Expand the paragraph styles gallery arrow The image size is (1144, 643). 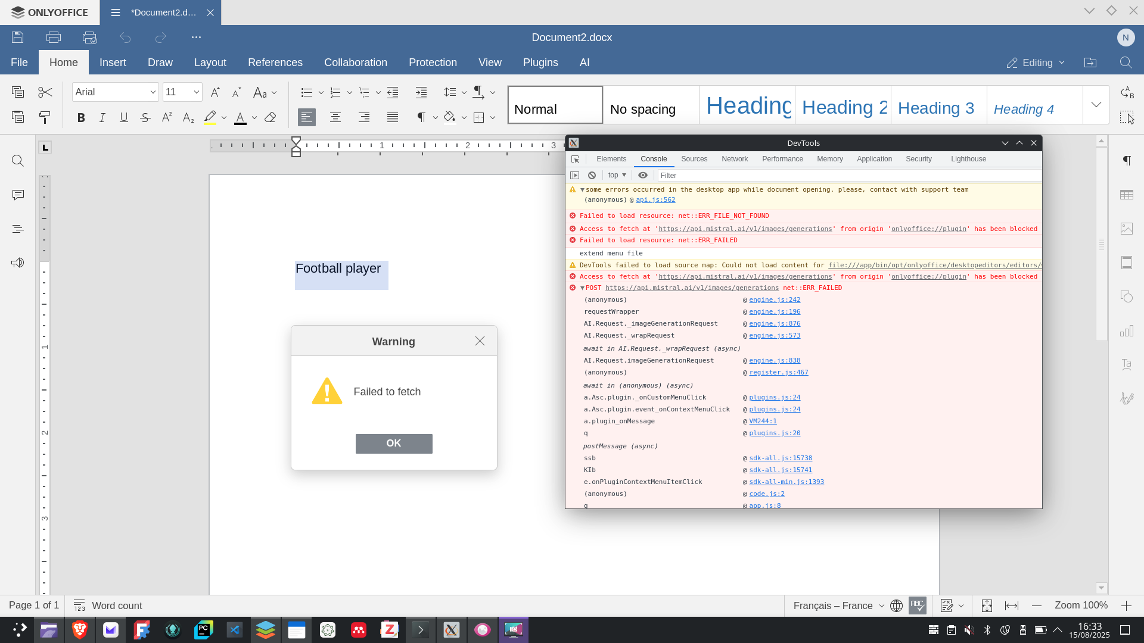pos(1096,105)
